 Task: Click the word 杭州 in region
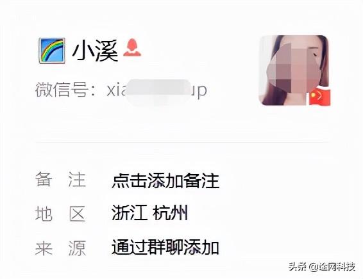171,213
